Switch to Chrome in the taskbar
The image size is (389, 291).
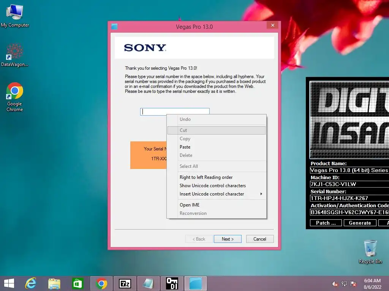[101, 283]
